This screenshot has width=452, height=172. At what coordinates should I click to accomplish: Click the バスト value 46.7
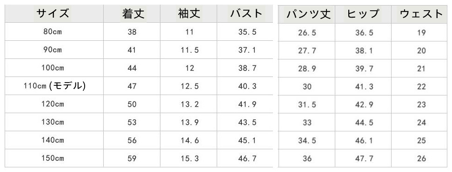click(x=247, y=158)
